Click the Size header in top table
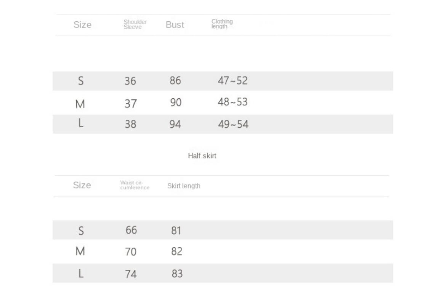The width and height of the screenshot is (446, 288). click(82, 25)
